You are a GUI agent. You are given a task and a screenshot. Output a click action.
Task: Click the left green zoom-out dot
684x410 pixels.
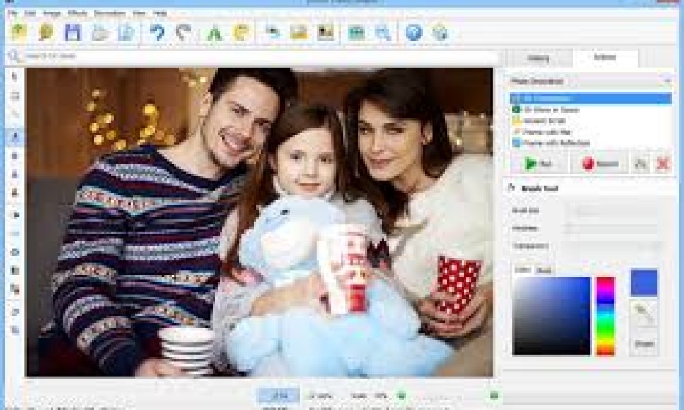[x=402, y=396]
